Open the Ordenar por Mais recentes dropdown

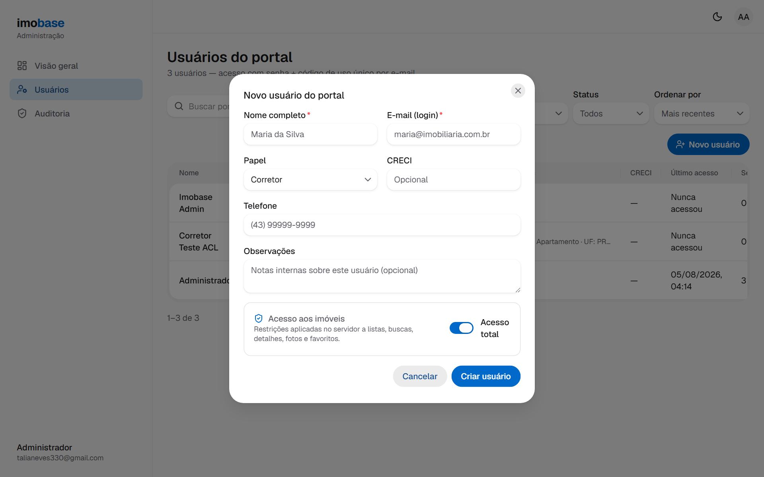coord(702,114)
